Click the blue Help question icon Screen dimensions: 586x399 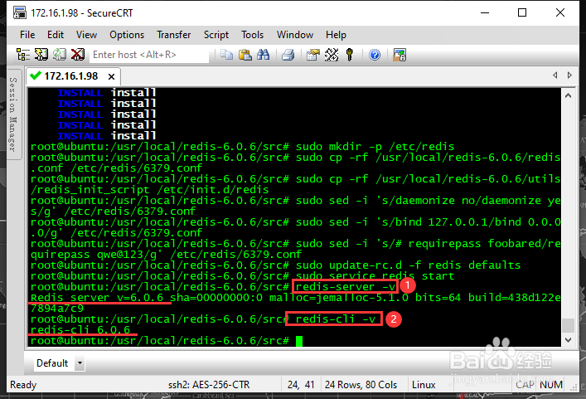coord(375,55)
